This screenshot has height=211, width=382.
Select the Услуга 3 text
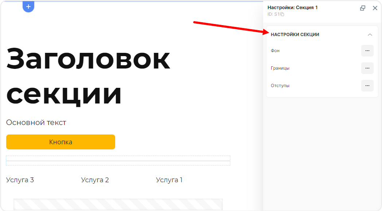[20, 180]
